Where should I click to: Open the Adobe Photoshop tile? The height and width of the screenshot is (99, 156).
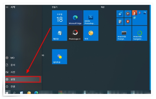[91, 18]
